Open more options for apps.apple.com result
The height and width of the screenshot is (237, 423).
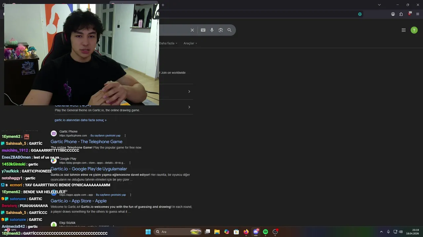[x=131, y=195]
